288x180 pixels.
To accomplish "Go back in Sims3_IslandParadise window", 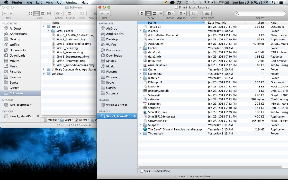I will click(102, 13).
